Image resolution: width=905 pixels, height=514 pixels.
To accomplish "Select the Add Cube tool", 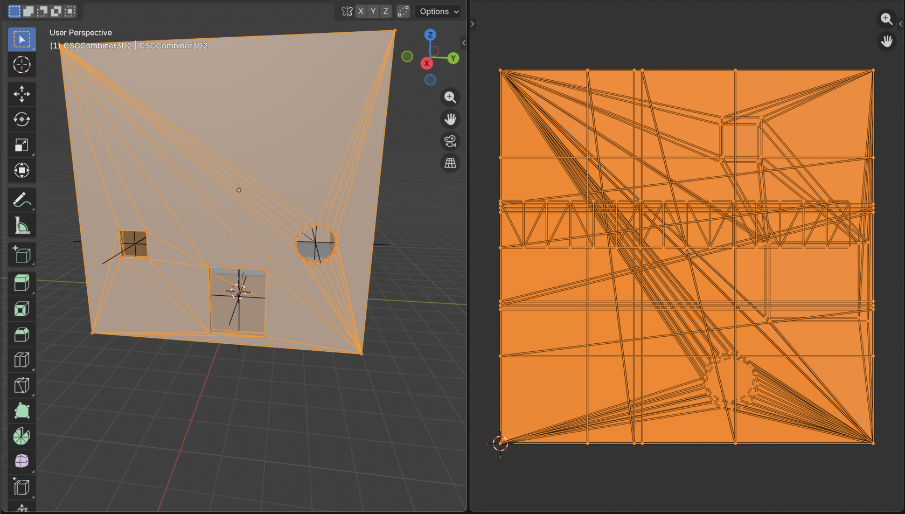I will [22, 254].
